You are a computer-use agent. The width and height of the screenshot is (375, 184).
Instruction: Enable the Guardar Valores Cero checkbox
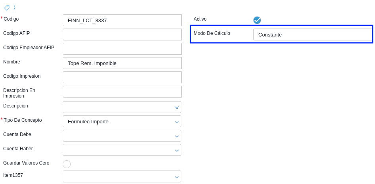[x=67, y=164]
